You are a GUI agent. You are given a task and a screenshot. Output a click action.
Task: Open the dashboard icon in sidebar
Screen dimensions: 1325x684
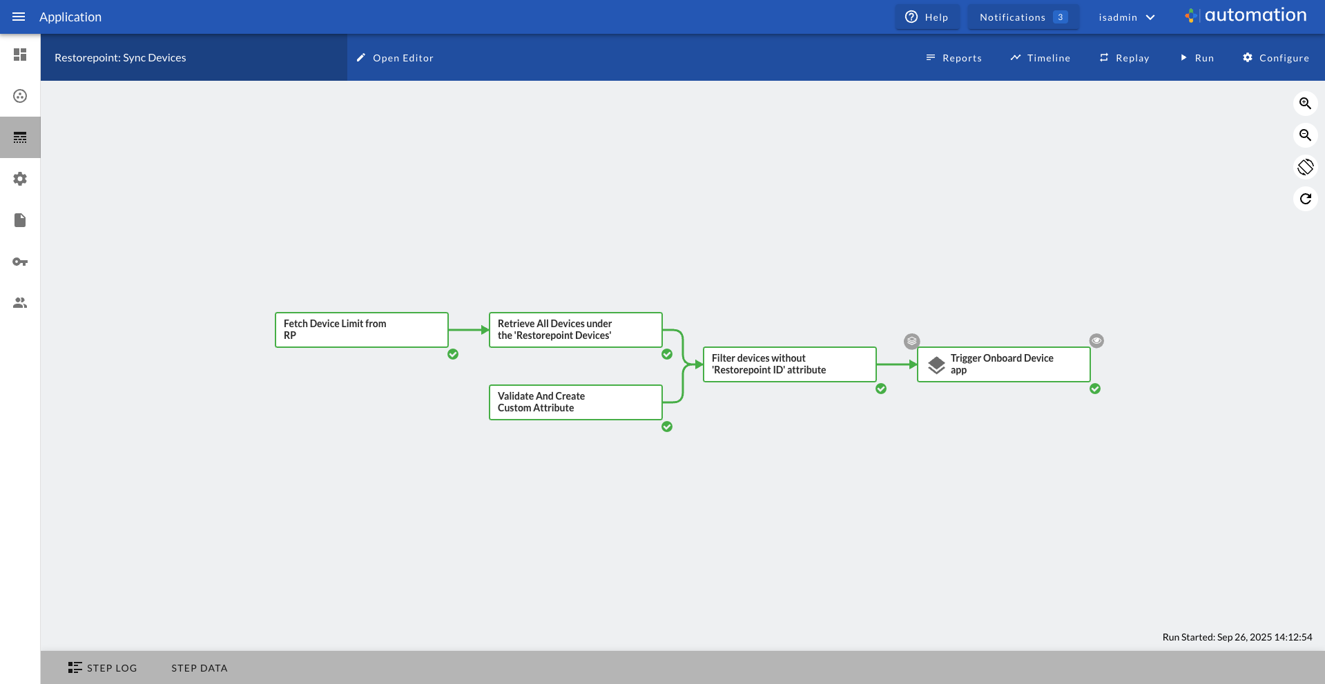coord(20,55)
